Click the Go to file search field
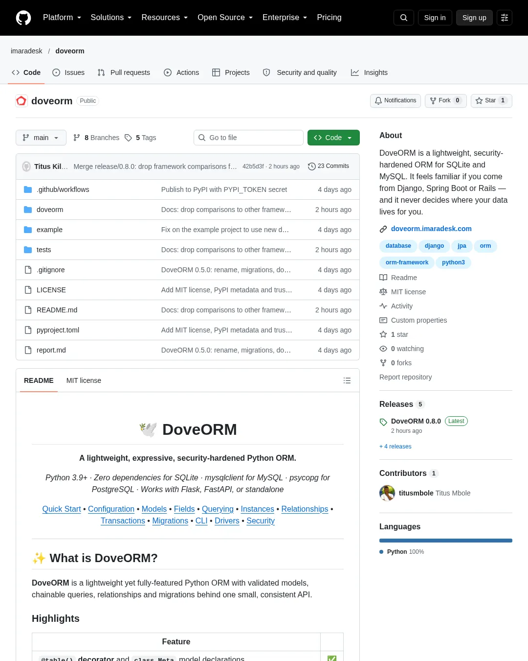This screenshot has width=528, height=661. (x=249, y=138)
